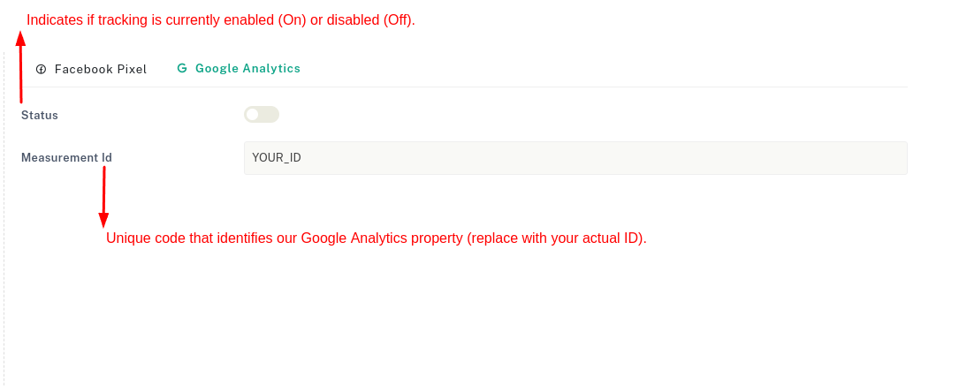Click the Measurement Id field label
Viewport: 959px width, 386px height.
(66, 158)
